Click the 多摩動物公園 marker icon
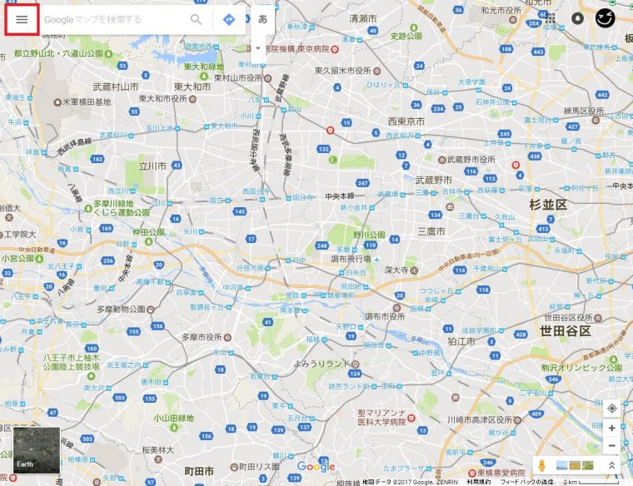 click(x=151, y=310)
